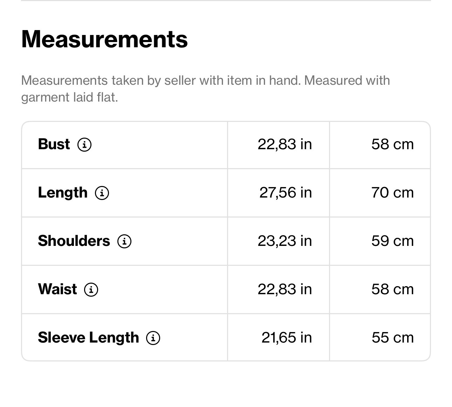
Task: Select the Bust row label
Action: click(x=54, y=144)
